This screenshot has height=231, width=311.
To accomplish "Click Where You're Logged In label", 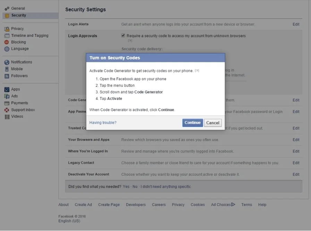I will [88, 151].
